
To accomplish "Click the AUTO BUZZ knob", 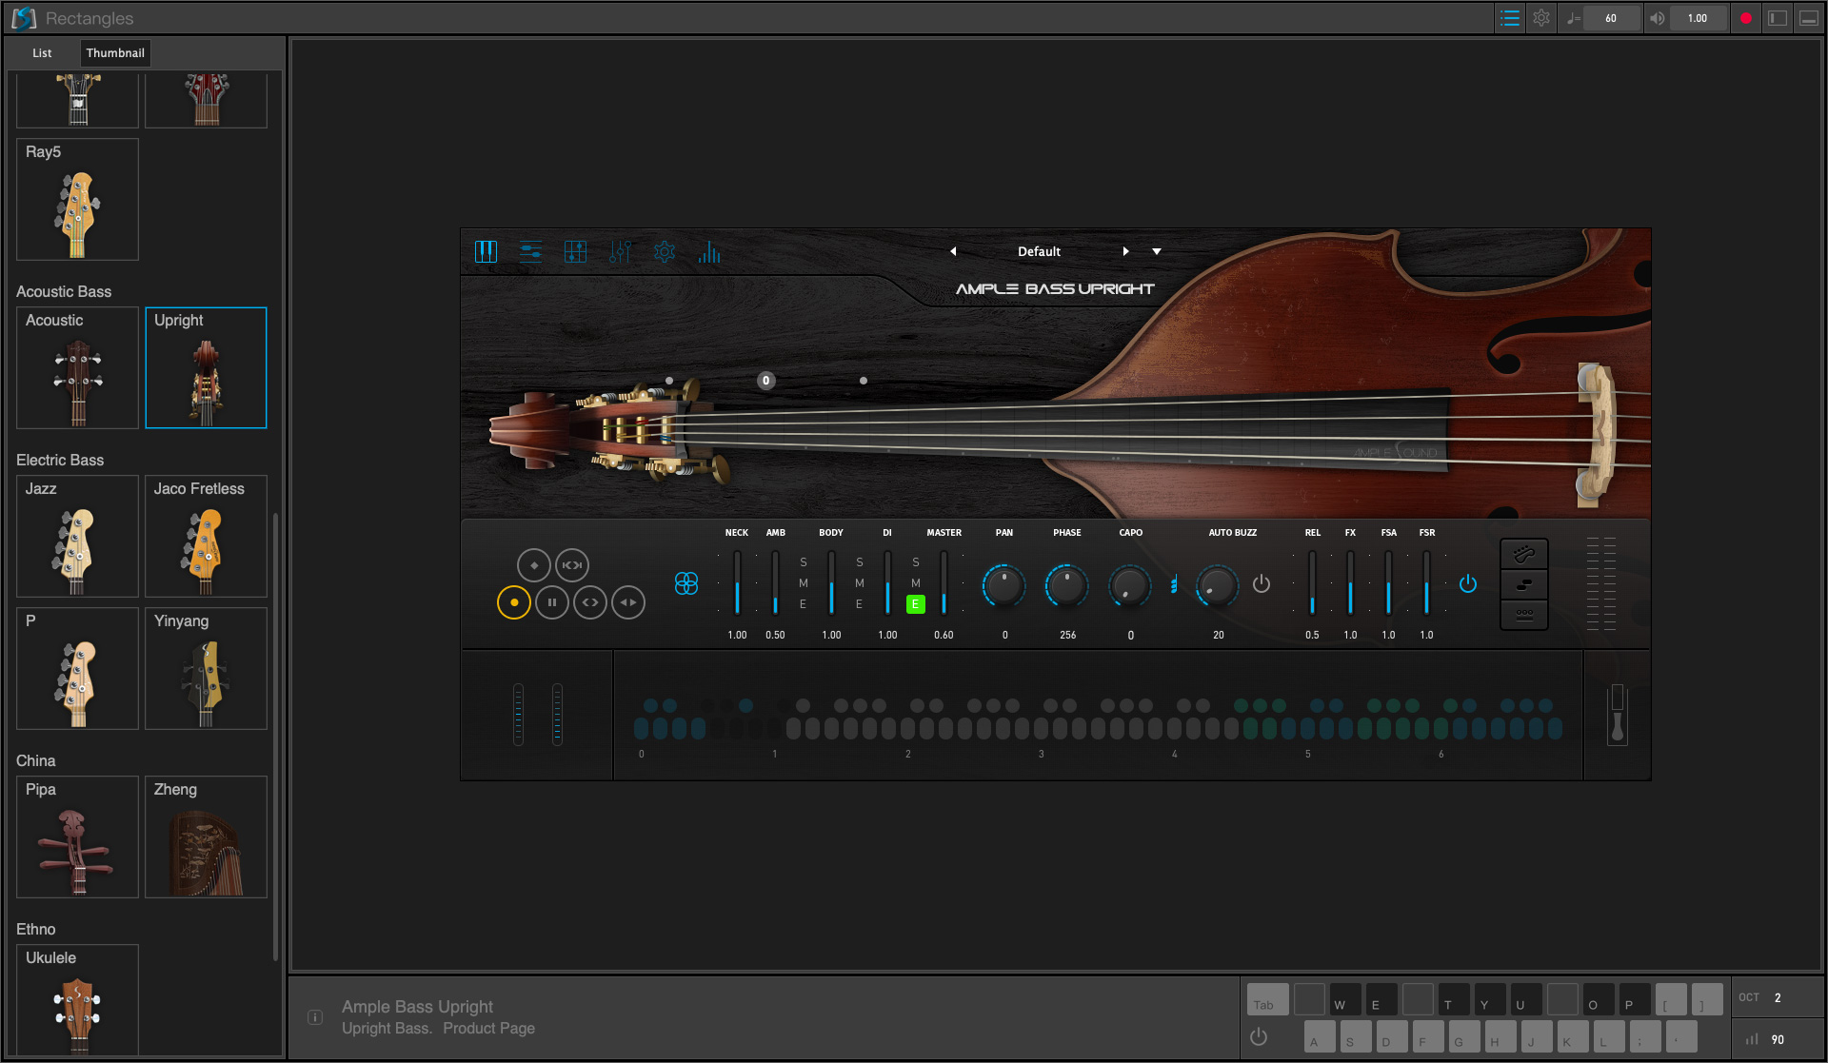I will click(1217, 585).
